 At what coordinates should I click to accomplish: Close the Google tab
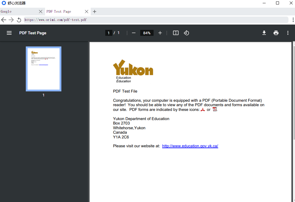coord(41,12)
